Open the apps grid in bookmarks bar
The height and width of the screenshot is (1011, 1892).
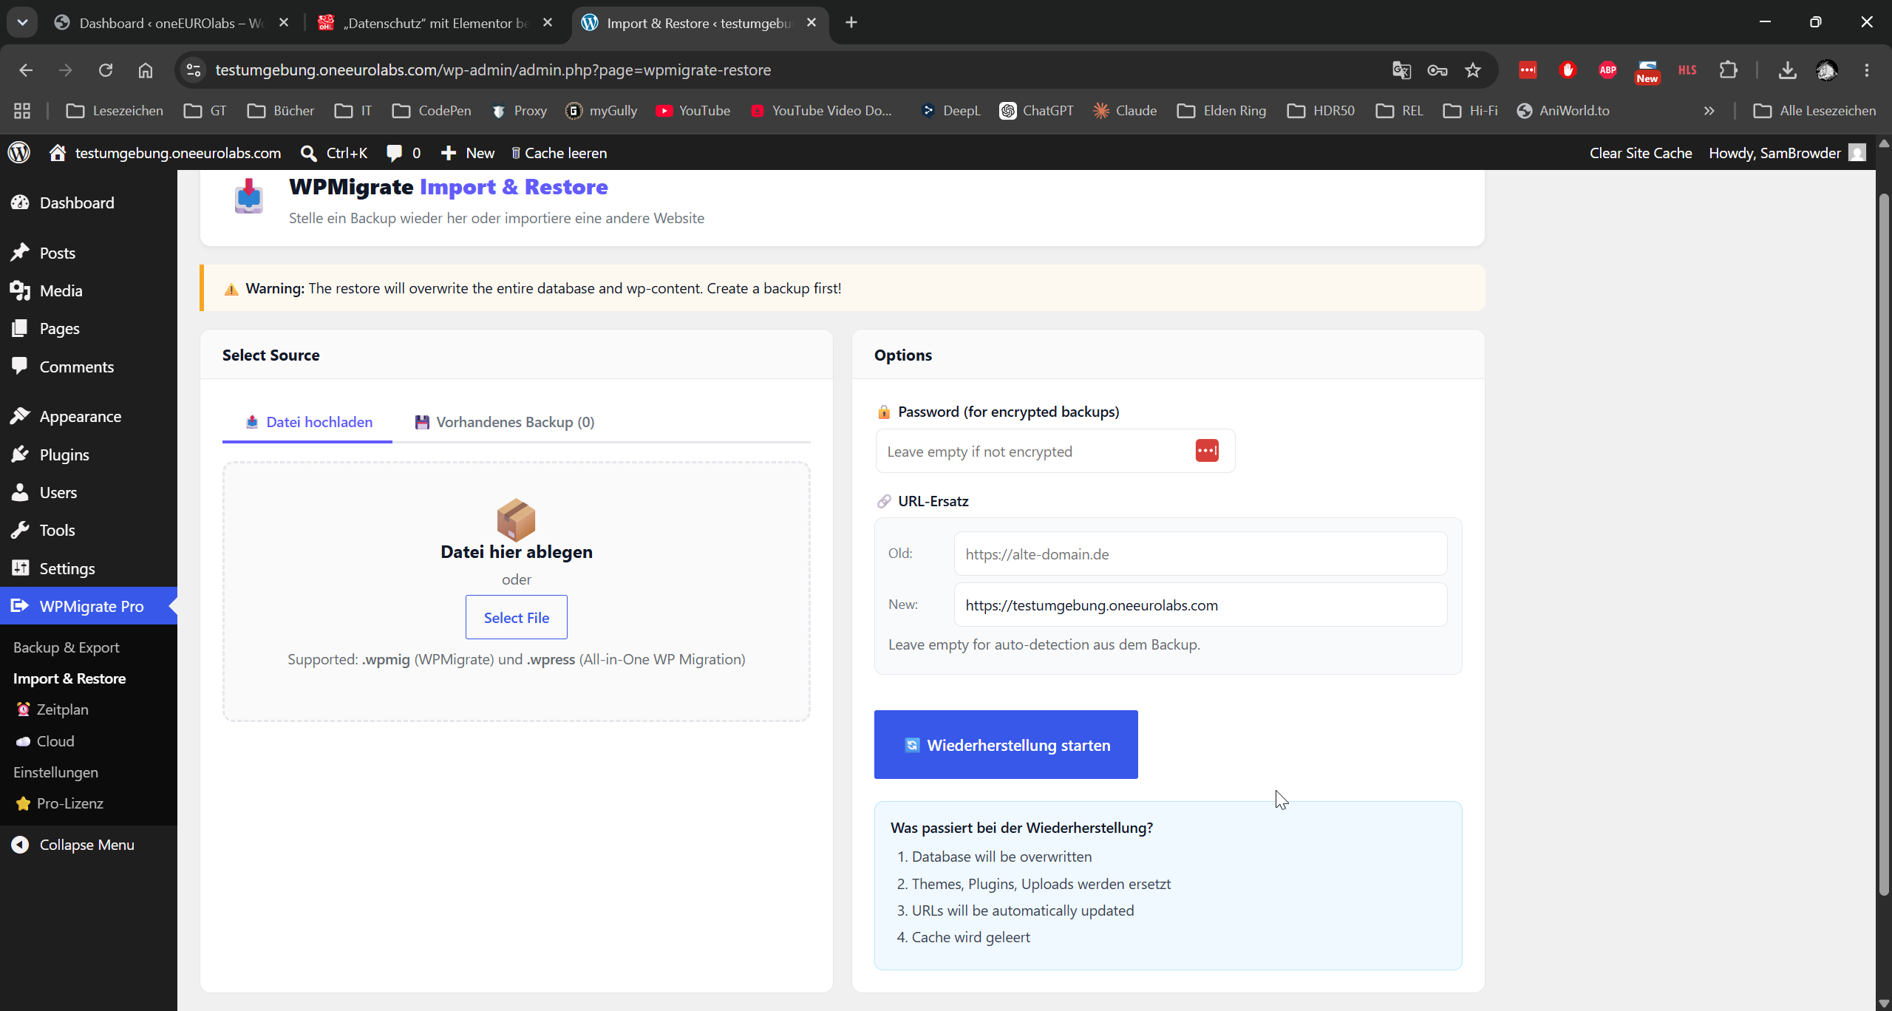[22, 111]
